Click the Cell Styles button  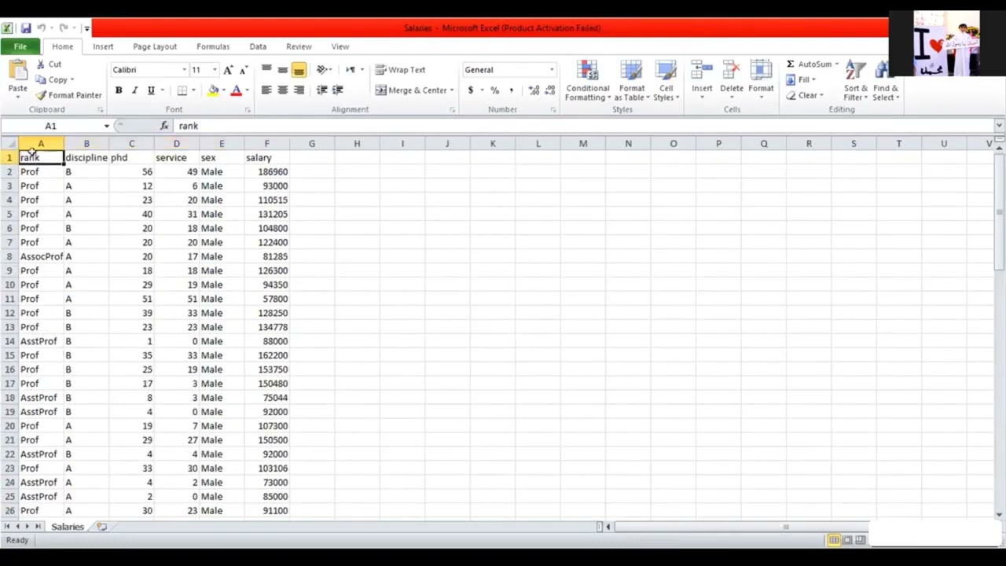tap(666, 81)
